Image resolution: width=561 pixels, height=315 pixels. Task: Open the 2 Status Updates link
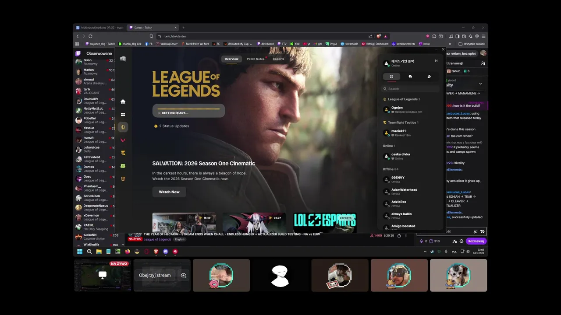pyautogui.click(x=171, y=126)
